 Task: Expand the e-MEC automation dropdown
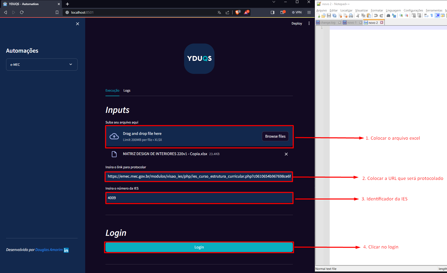[x=42, y=65]
